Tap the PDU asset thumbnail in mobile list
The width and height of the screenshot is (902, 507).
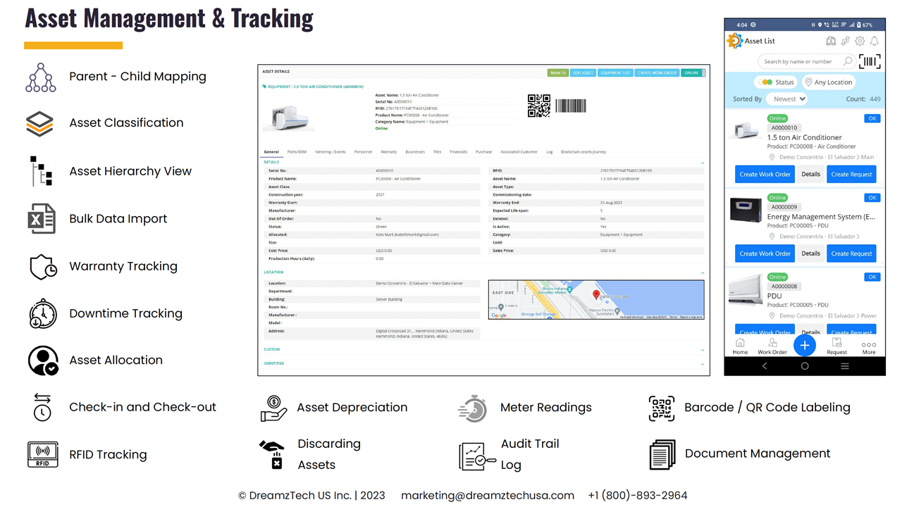[x=746, y=289]
